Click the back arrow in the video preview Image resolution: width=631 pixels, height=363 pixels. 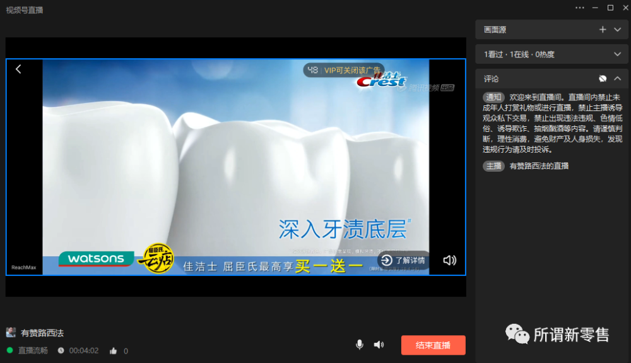coord(18,69)
